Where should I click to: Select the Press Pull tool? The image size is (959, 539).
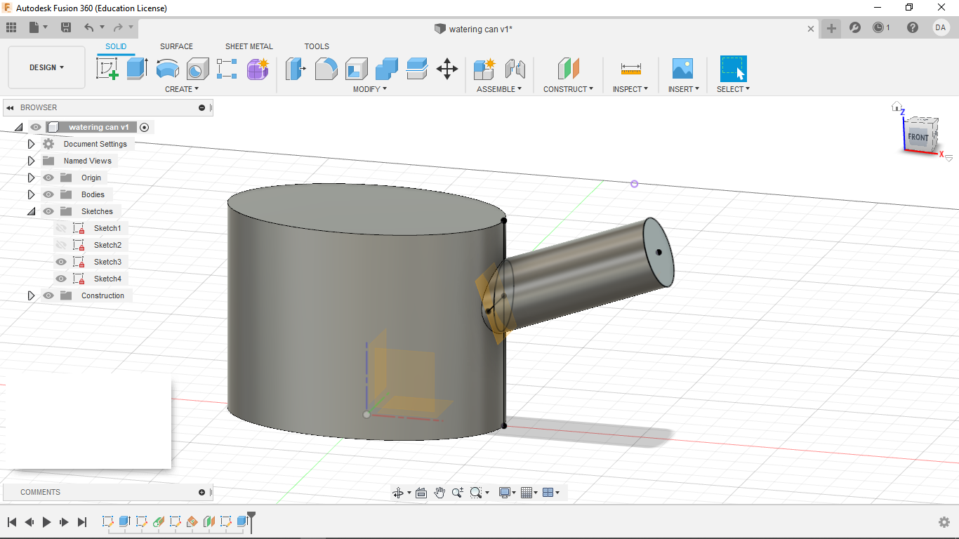pos(296,69)
